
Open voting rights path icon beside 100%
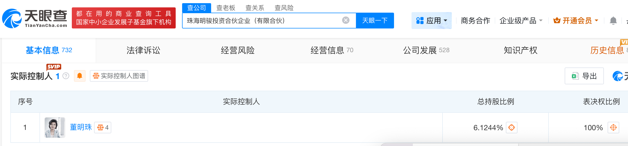(x=613, y=128)
